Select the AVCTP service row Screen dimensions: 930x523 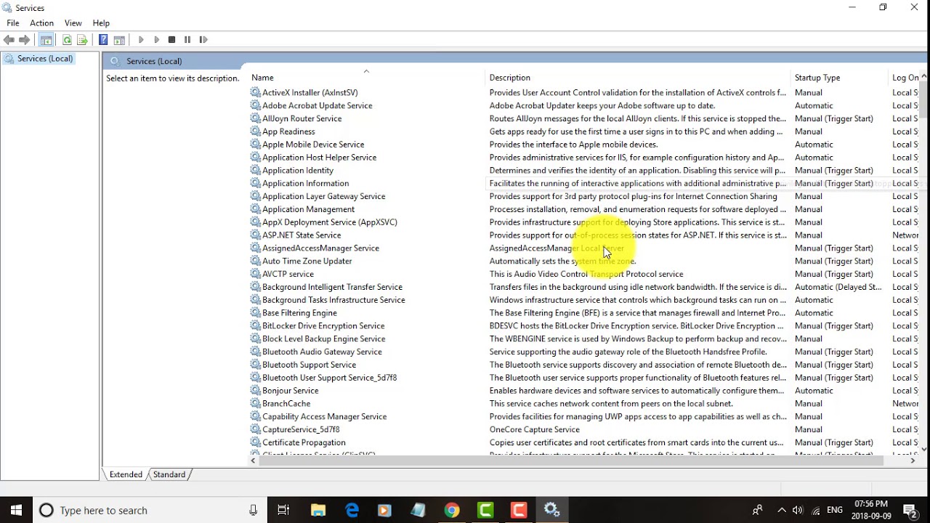pos(288,274)
